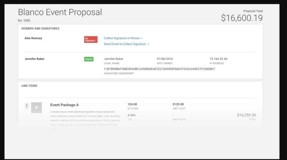The width and height of the screenshot is (287, 160).
Task: Click the Blanco Event Proposal title
Action: point(60,12)
